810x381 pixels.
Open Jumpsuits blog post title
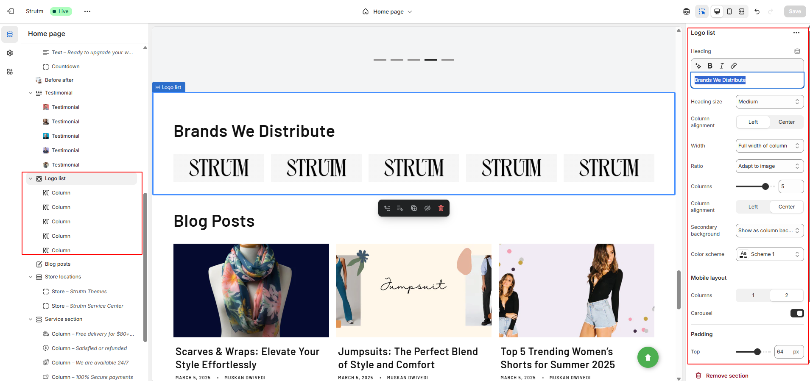[408, 358]
